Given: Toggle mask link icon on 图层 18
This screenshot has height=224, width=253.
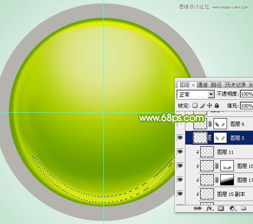Looking at the screenshot, I should 217,166.
